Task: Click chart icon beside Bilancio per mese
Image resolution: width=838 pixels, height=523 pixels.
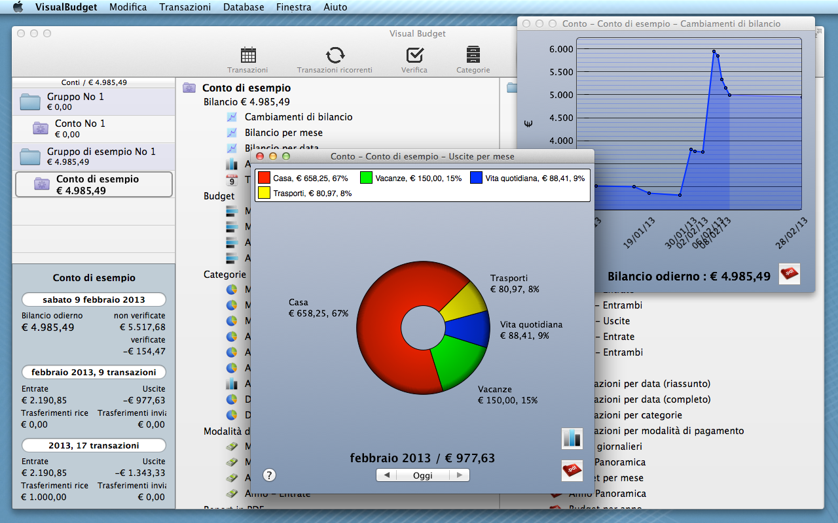Action: [x=231, y=133]
